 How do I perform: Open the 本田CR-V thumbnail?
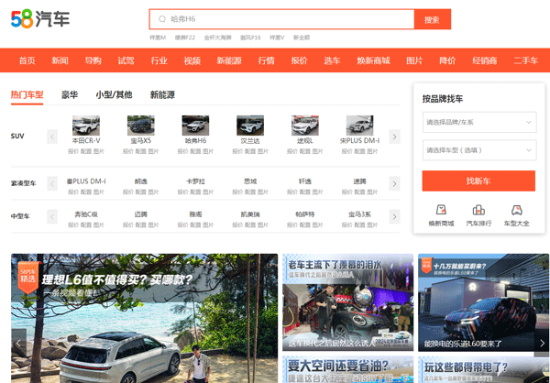(x=86, y=126)
